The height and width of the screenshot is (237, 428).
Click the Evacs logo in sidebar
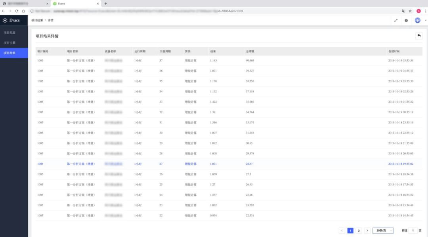coord(11,20)
